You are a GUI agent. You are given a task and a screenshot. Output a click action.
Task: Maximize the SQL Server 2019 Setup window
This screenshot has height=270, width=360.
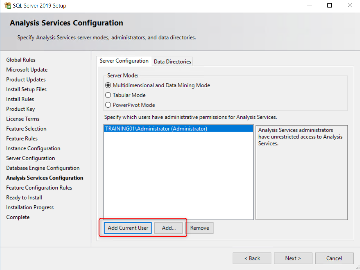click(330, 5)
